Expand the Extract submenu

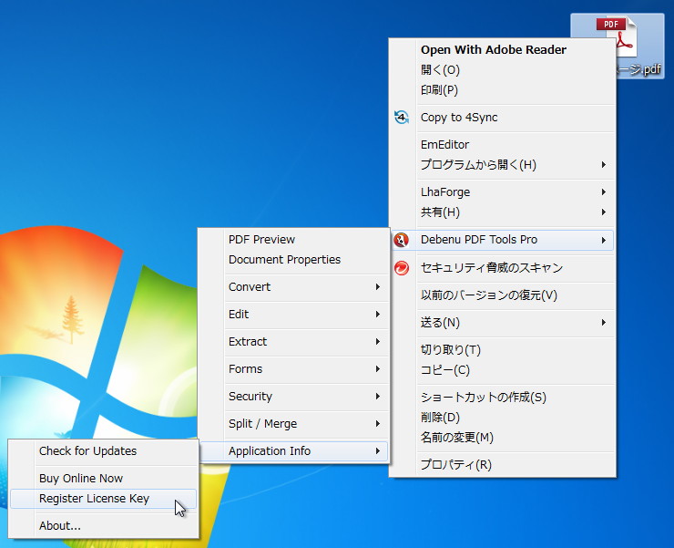coord(293,341)
